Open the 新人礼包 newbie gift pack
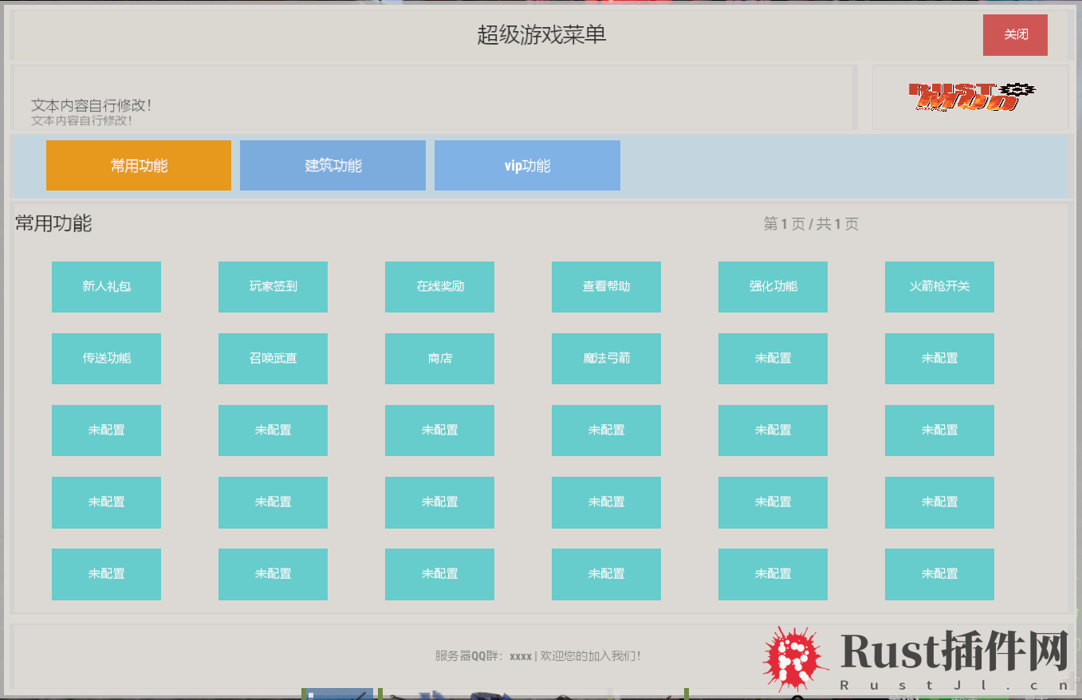The width and height of the screenshot is (1082, 700). (x=106, y=287)
